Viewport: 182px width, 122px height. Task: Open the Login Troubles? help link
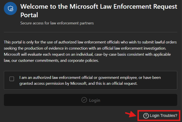160,115
